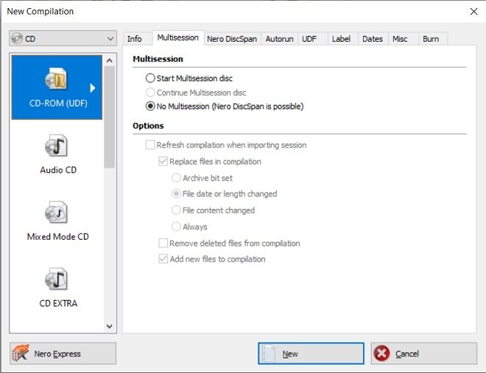Toggle Add new files to compilation

point(163,259)
